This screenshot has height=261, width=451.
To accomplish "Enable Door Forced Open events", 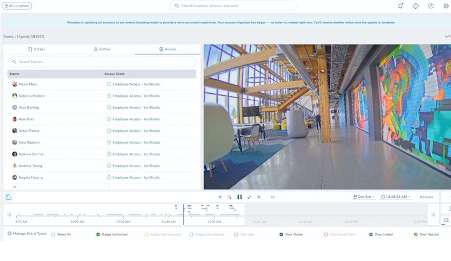I will pos(326,234).
